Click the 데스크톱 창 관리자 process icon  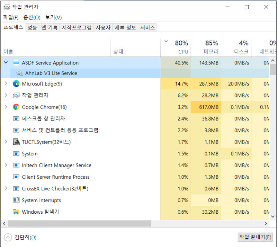[x=16, y=119]
